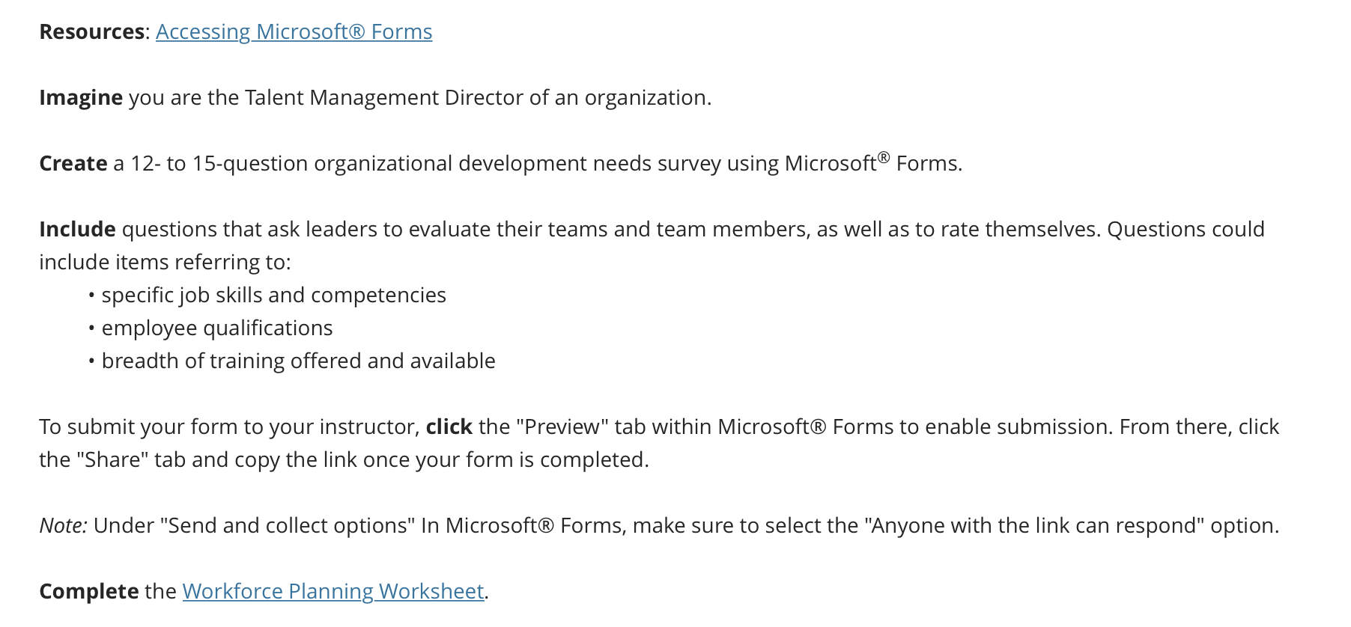Click the italic word Note

[63, 526]
